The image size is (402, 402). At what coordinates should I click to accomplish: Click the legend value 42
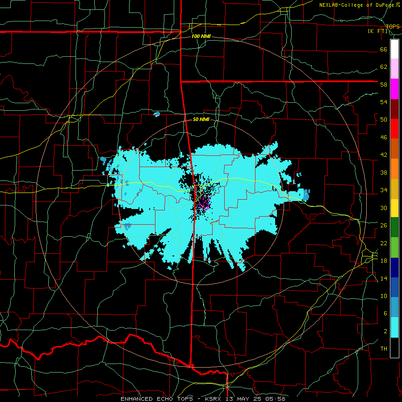[384, 155]
